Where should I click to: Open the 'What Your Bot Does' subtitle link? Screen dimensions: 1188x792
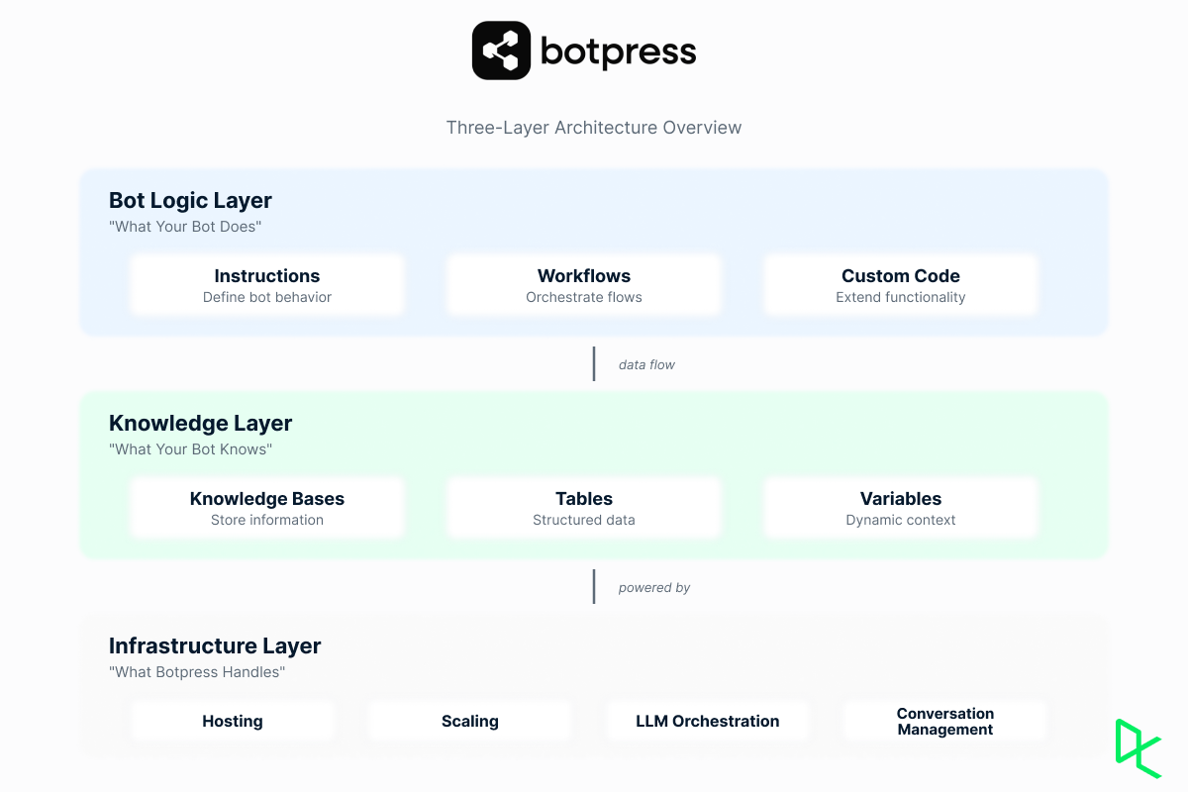pyautogui.click(x=185, y=227)
